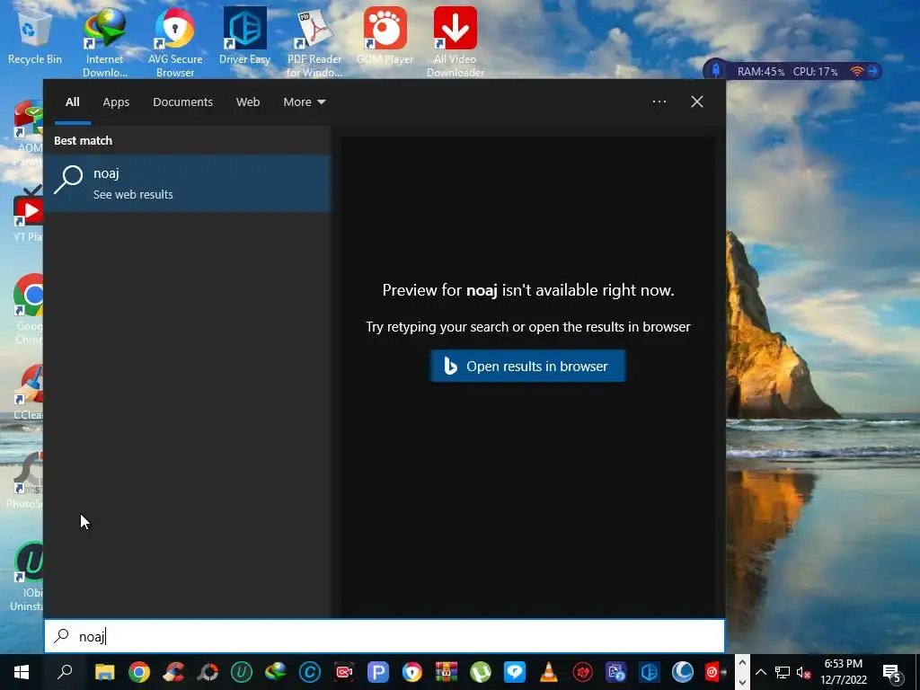
Task: Open Internet Download Manager desktop shortcut
Action: [x=104, y=42]
